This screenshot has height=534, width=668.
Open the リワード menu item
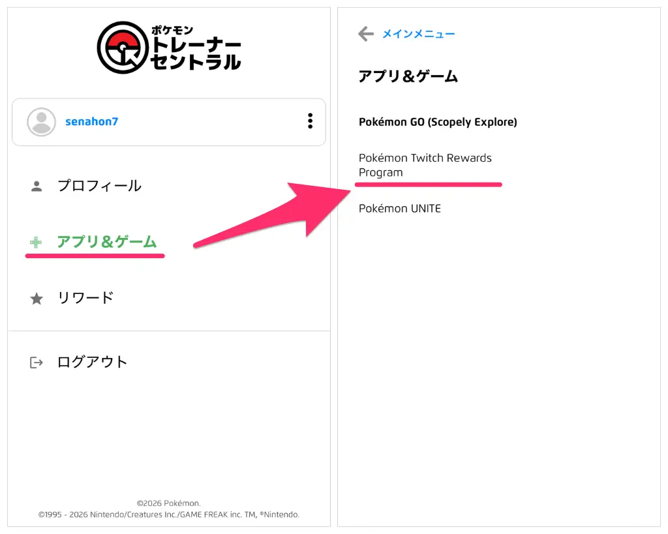click(x=85, y=298)
